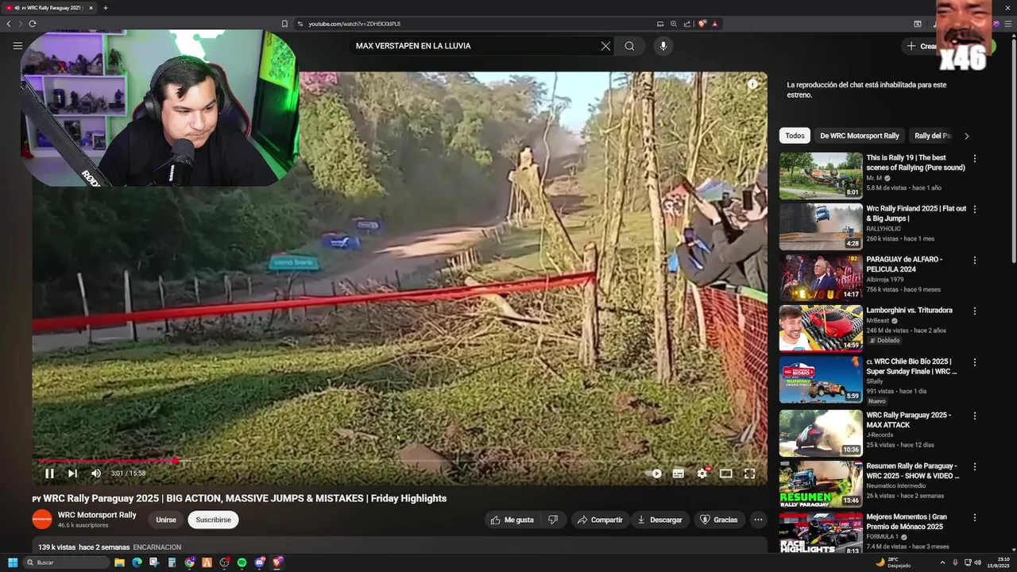The height and width of the screenshot is (572, 1017).
Task: Show more filter chips with the arrow
Action: [966, 136]
